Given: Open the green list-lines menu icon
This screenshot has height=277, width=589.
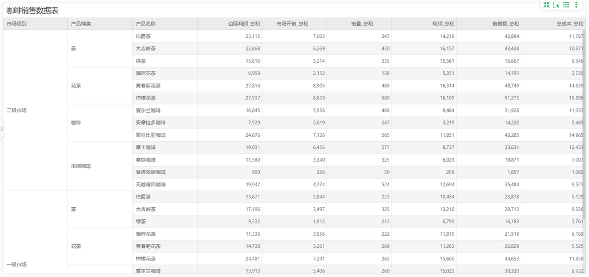Looking at the screenshot, I should [x=566, y=5].
